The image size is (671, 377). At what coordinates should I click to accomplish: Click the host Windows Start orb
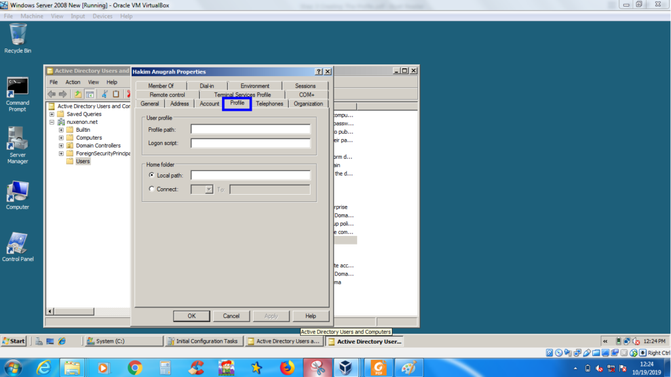pyautogui.click(x=13, y=368)
